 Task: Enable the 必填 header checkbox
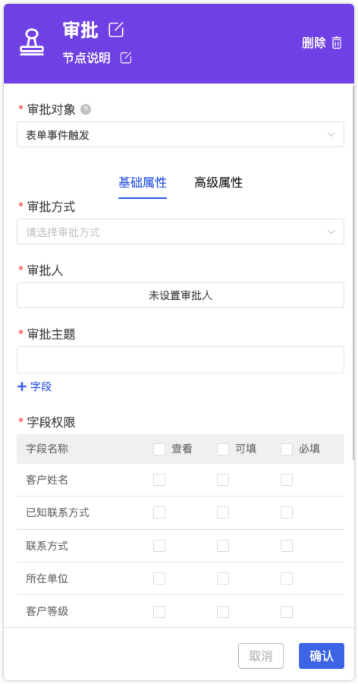tap(287, 449)
